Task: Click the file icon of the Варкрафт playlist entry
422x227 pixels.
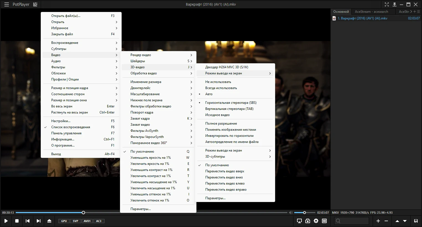Action: click(x=334, y=18)
